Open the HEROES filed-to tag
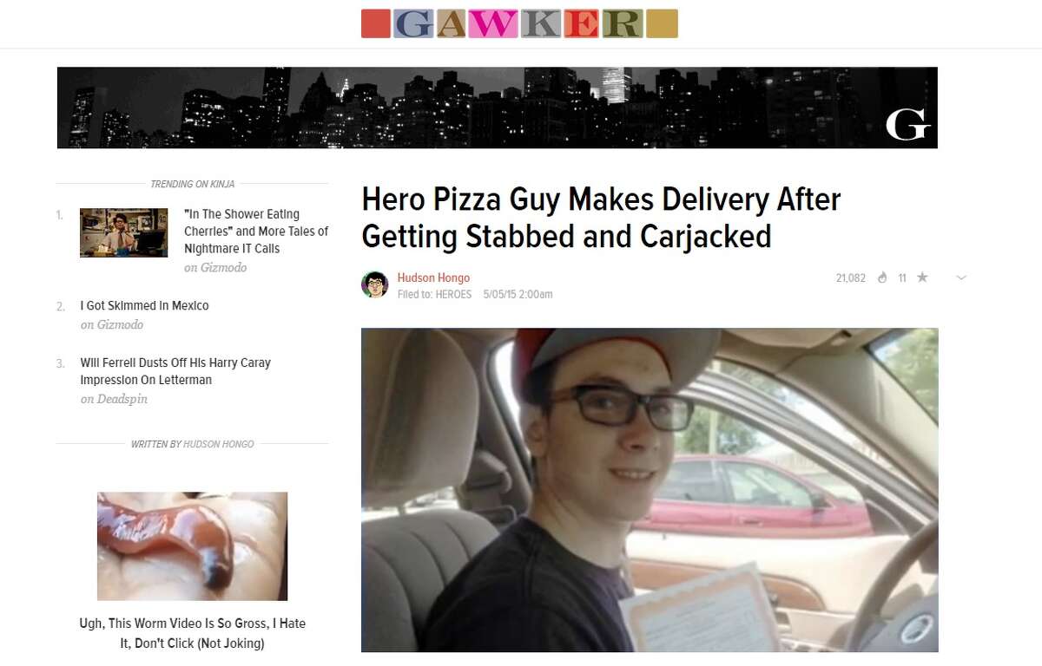The width and height of the screenshot is (1042, 666). coord(453,294)
